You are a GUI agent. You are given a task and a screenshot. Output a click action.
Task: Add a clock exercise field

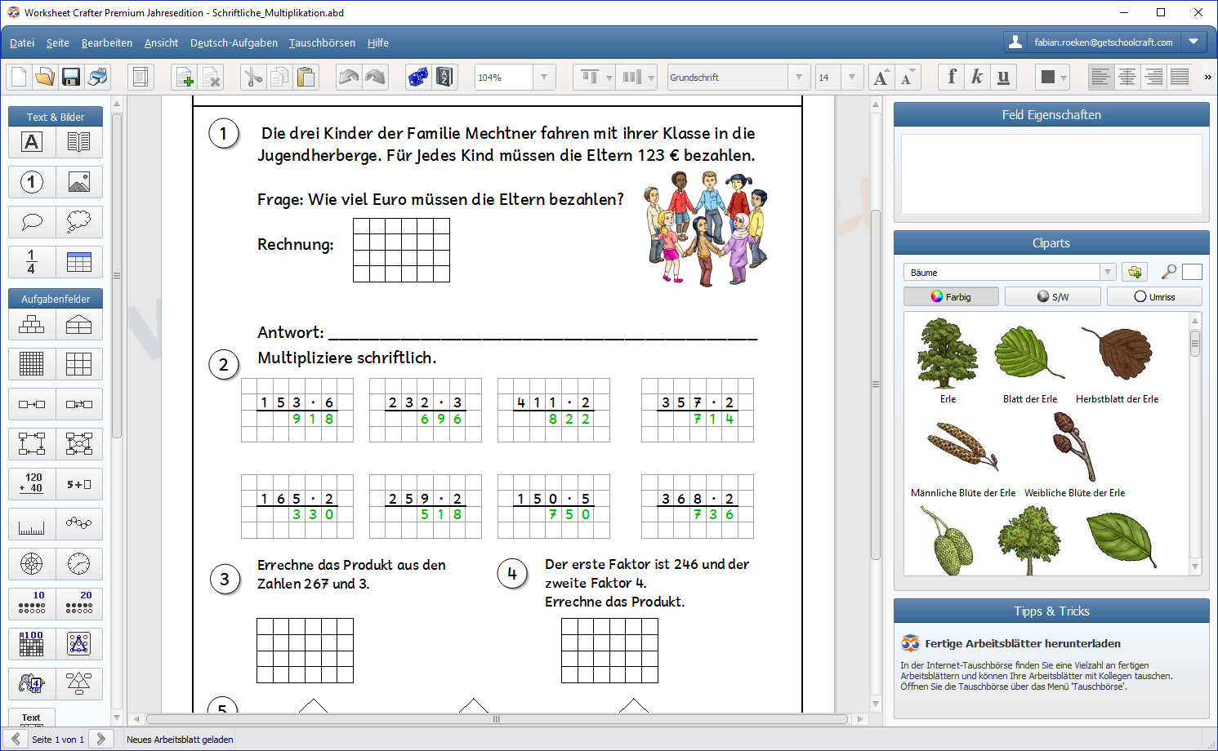pos(79,564)
